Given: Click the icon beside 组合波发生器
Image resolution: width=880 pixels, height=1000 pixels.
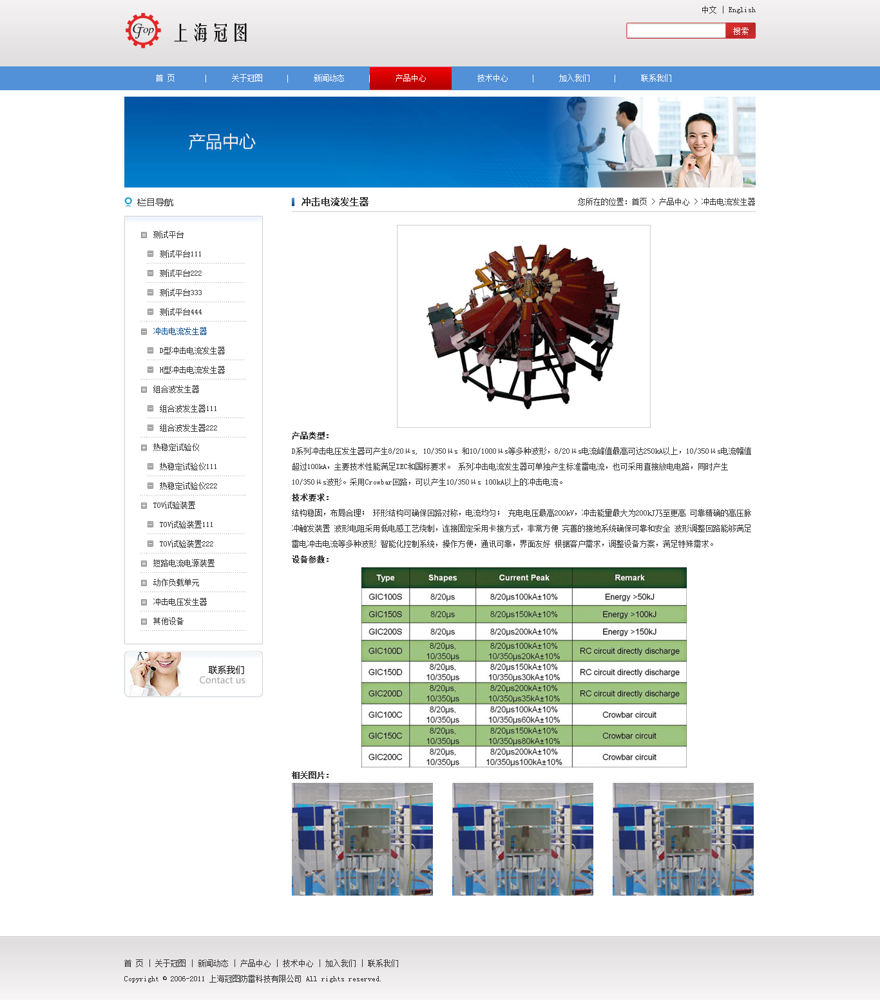Looking at the screenshot, I should [x=144, y=390].
